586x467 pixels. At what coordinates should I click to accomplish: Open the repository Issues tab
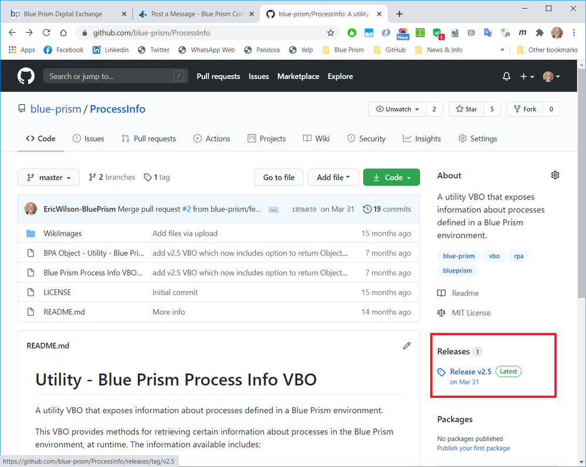[88, 138]
